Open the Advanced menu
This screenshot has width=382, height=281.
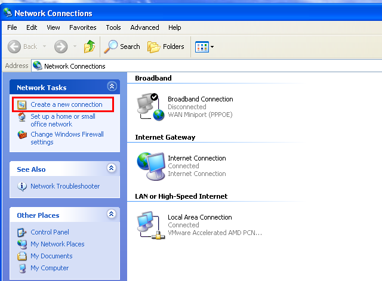point(144,27)
